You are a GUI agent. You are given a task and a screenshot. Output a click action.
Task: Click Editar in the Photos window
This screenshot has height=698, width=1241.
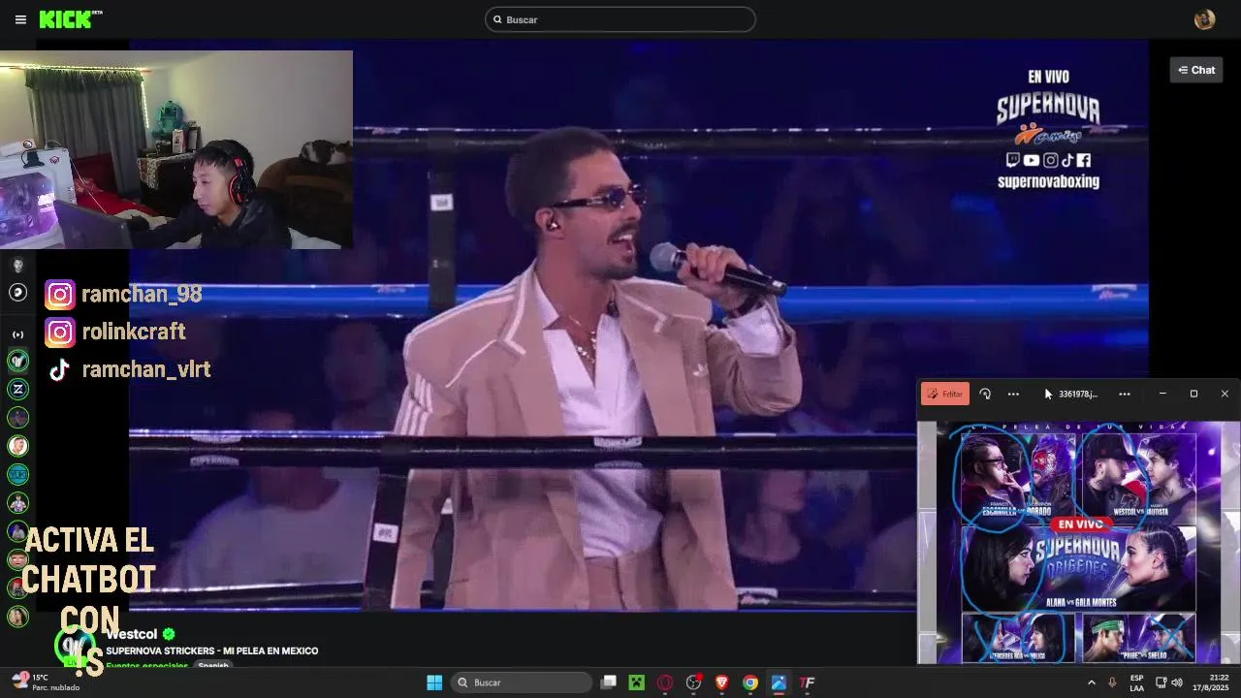pyautogui.click(x=945, y=394)
